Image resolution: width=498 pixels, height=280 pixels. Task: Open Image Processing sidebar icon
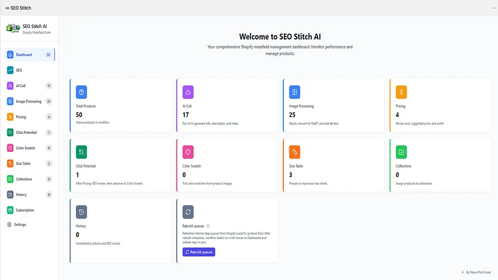10,101
